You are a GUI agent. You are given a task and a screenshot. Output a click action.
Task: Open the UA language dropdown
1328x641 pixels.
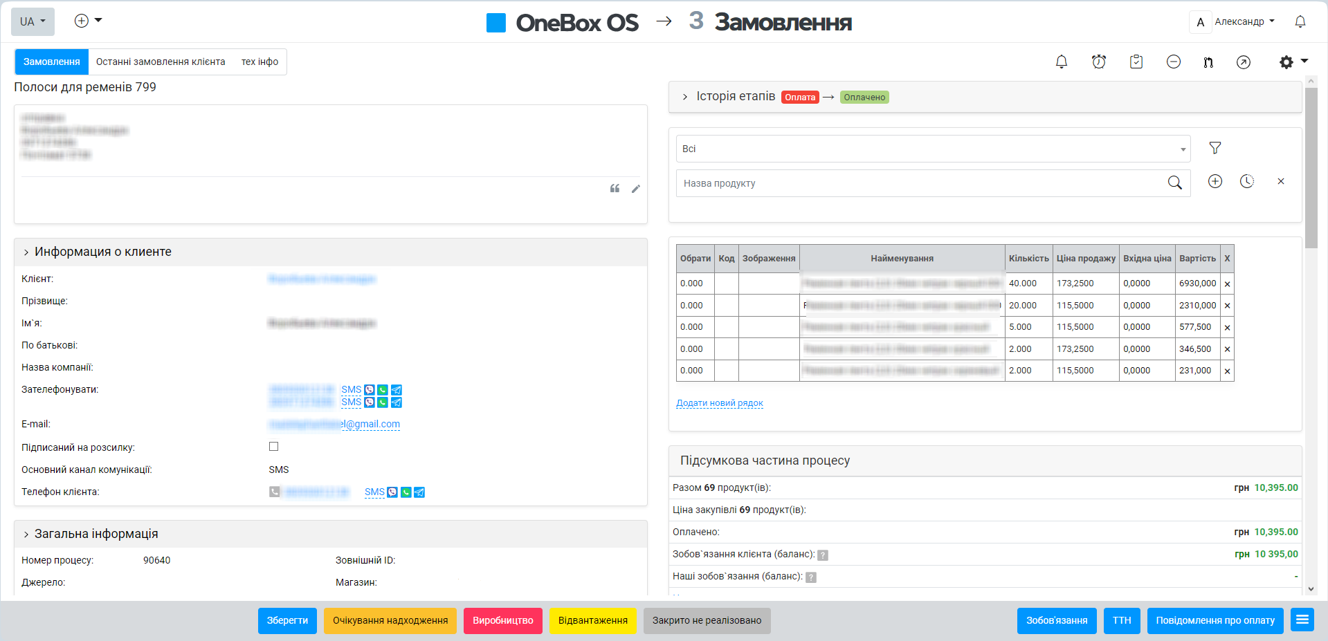pos(33,22)
